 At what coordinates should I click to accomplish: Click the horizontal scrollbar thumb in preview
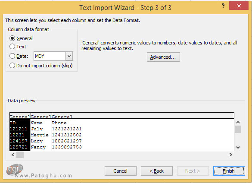pyautogui.click(x=20, y=155)
